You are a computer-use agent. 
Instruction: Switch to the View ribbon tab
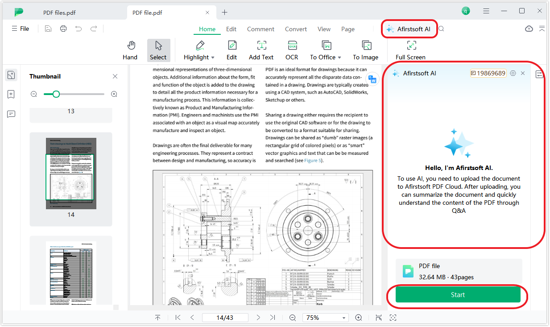click(324, 29)
